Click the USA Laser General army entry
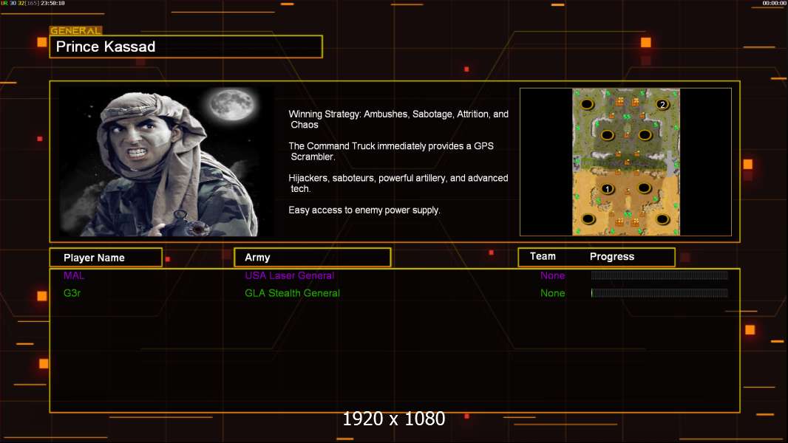 point(290,275)
